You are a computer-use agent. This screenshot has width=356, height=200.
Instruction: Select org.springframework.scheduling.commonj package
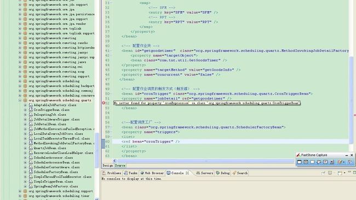tap(61, 91)
